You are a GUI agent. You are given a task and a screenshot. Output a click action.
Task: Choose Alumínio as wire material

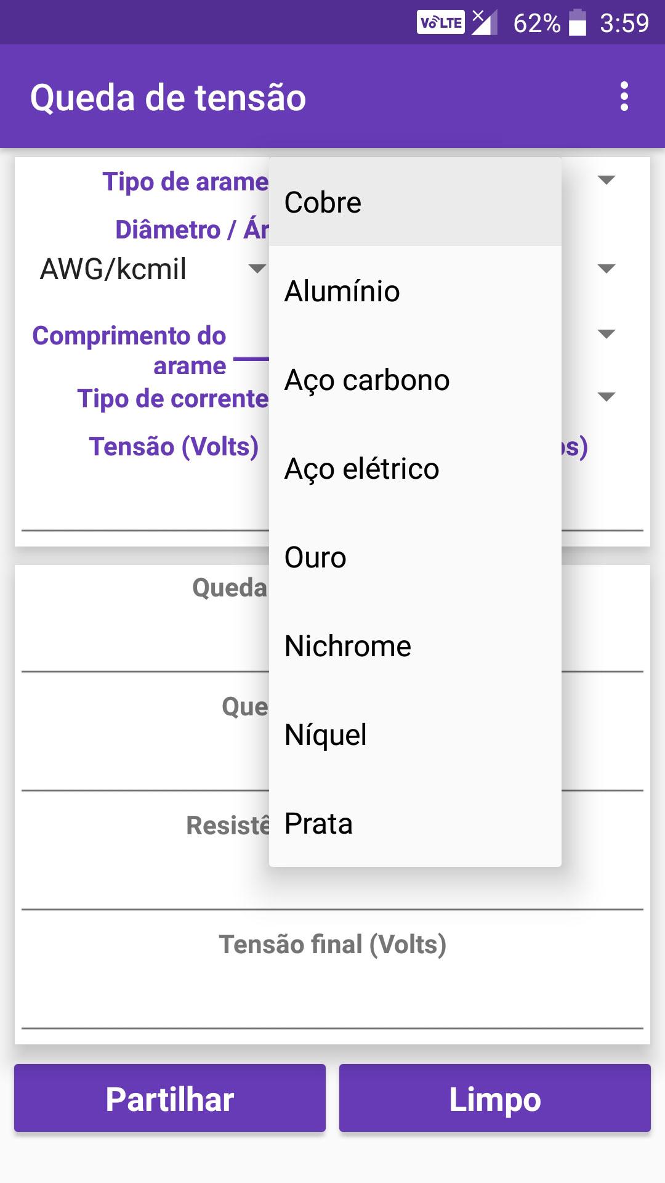coord(415,291)
